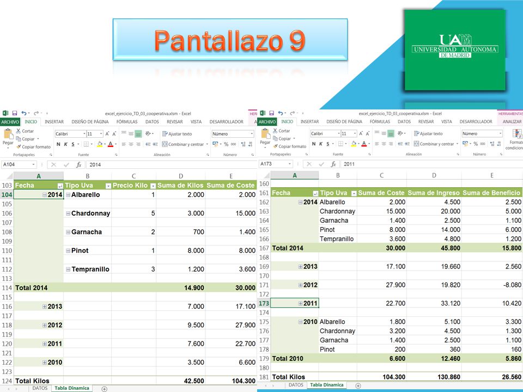This screenshot has height=392, width=523.
Task: Click Redo arrow in right Excel window
Action: [x=292, y=113]
